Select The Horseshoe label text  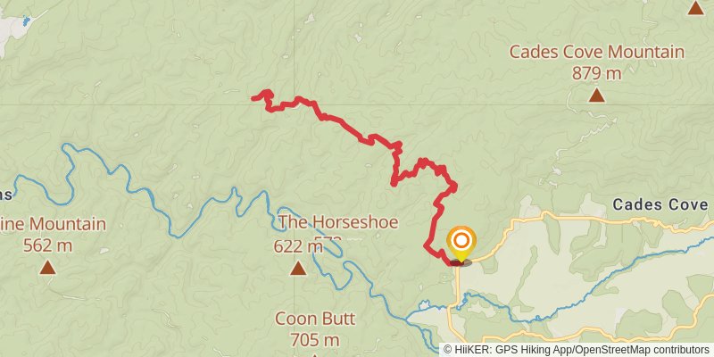coord(338,222)
